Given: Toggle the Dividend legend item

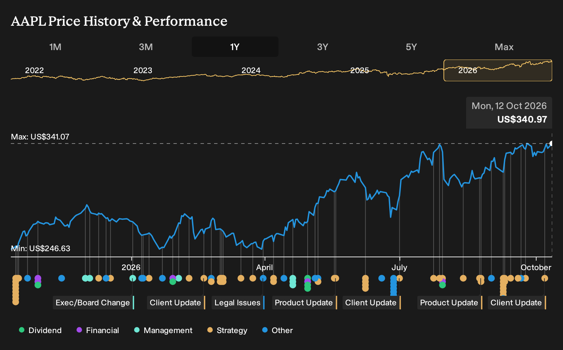Looking at the screenshot, I should pos(40,330).
